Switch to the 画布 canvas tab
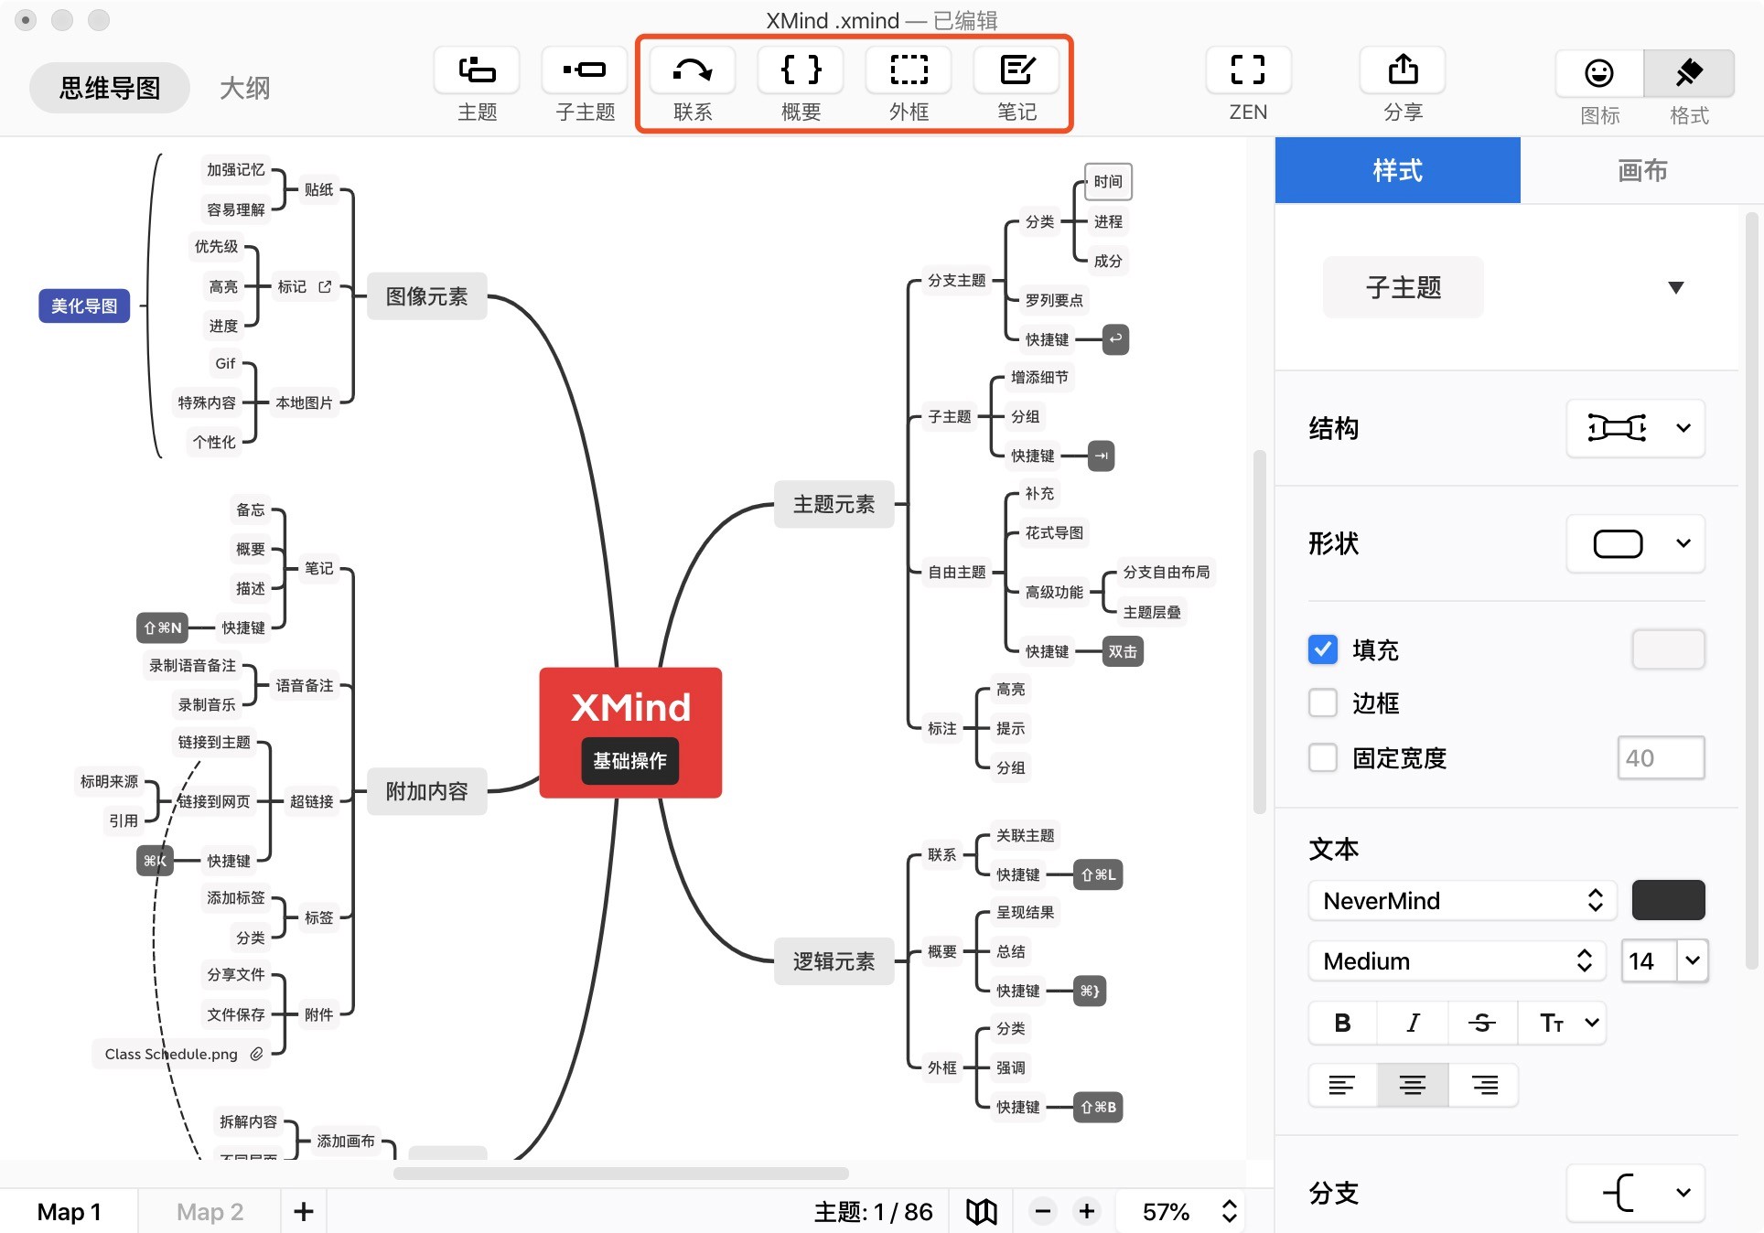Viewport: 1764px width, 1233px height. pyautogui.click(x=1640, y=170)
